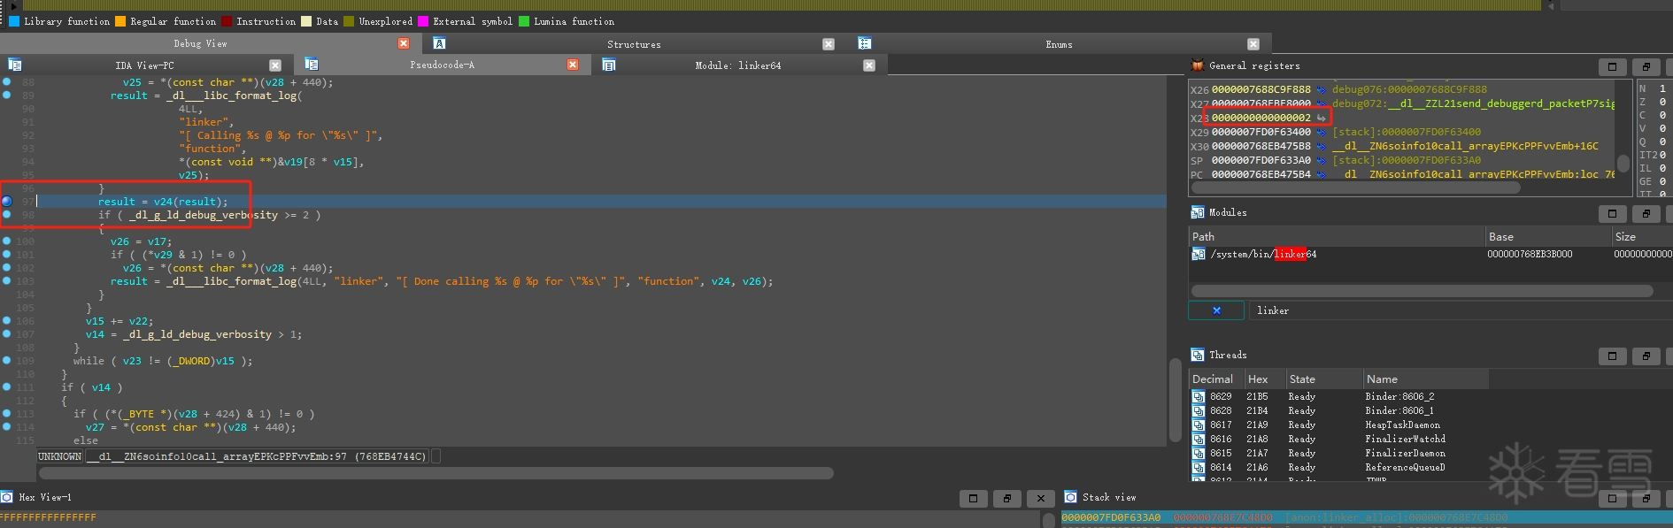Click the Threads panel icon
The height and width of the screenshot is (528, 1673).
point(1198,355)
